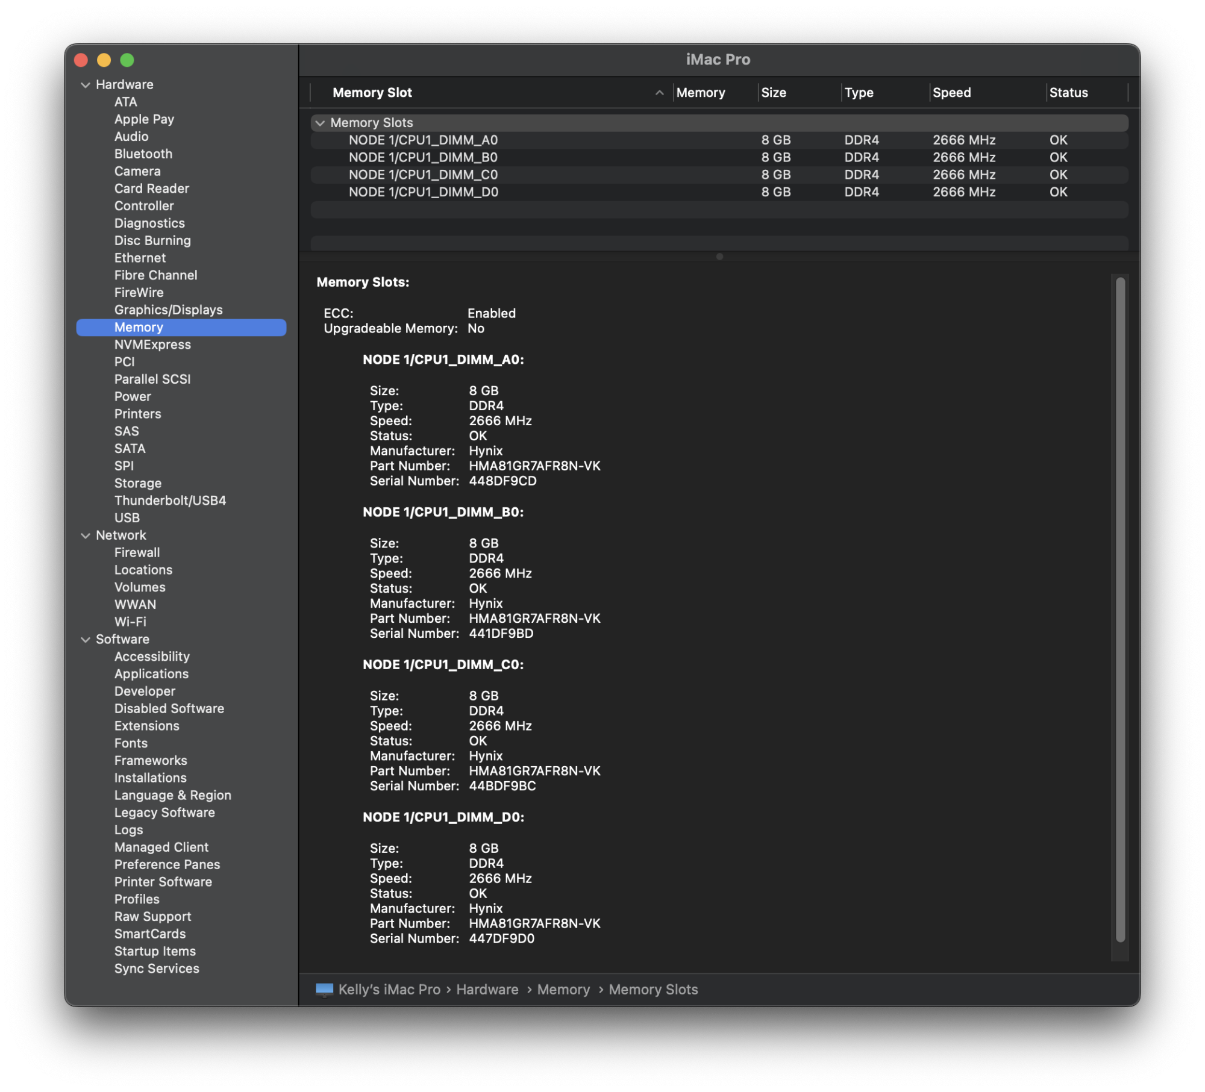Select Wi-Fi under Network
Screen dimensions: 1205x1092
[x=130, y=622]
